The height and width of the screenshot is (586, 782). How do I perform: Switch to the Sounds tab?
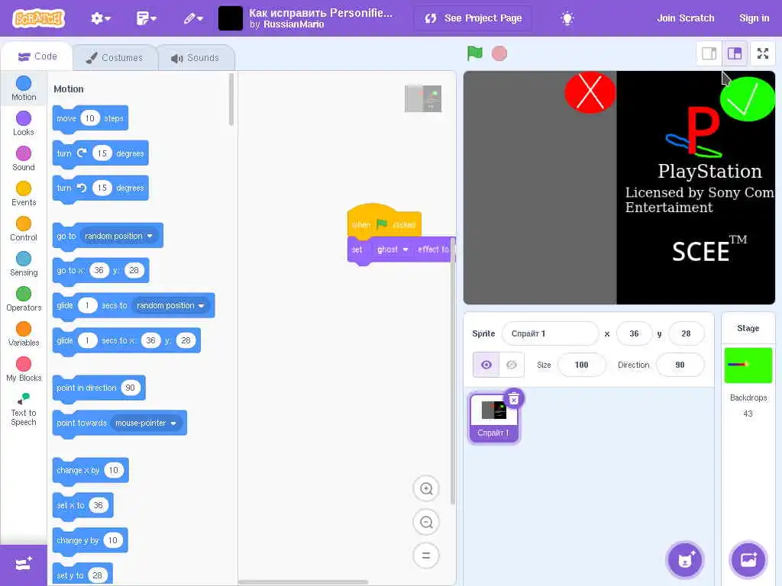195,58
